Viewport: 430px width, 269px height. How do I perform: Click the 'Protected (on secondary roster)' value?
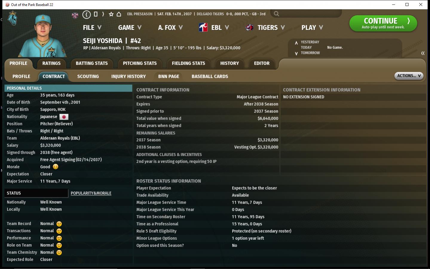[261, 231]
